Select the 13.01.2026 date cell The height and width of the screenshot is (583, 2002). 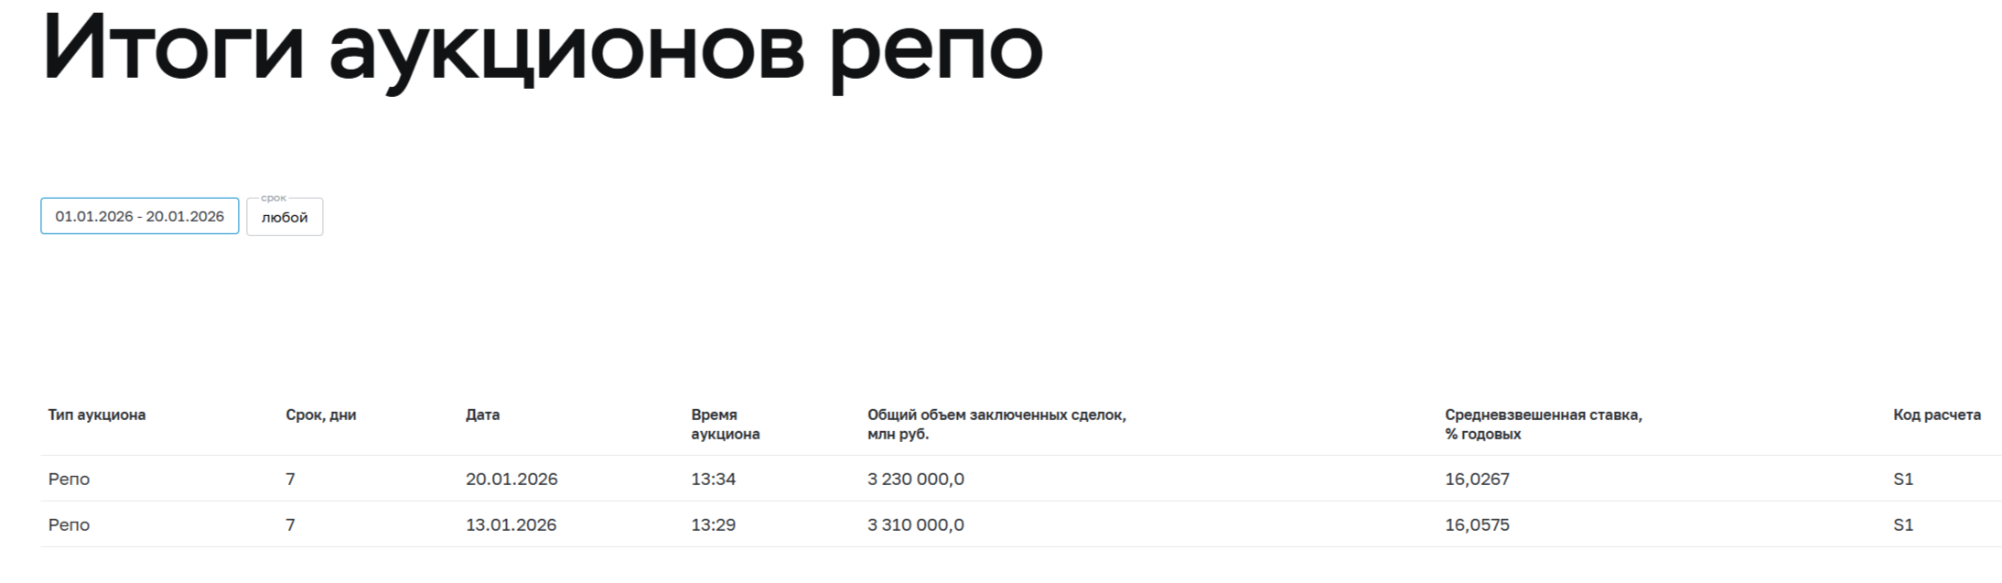click(511, 524)
